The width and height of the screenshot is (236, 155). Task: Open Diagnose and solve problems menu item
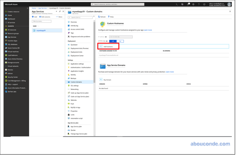[x=80, y=37]
